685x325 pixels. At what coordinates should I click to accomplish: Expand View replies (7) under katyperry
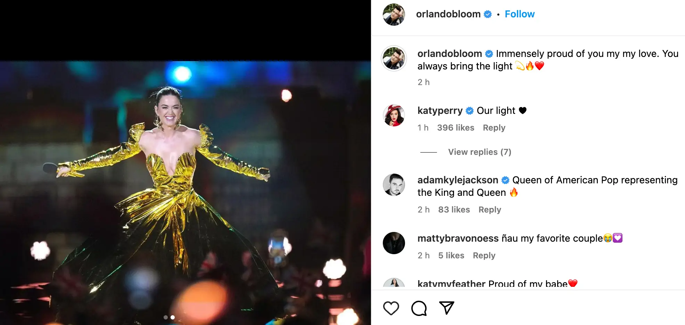pyautogui.click(x=479, y=152)
